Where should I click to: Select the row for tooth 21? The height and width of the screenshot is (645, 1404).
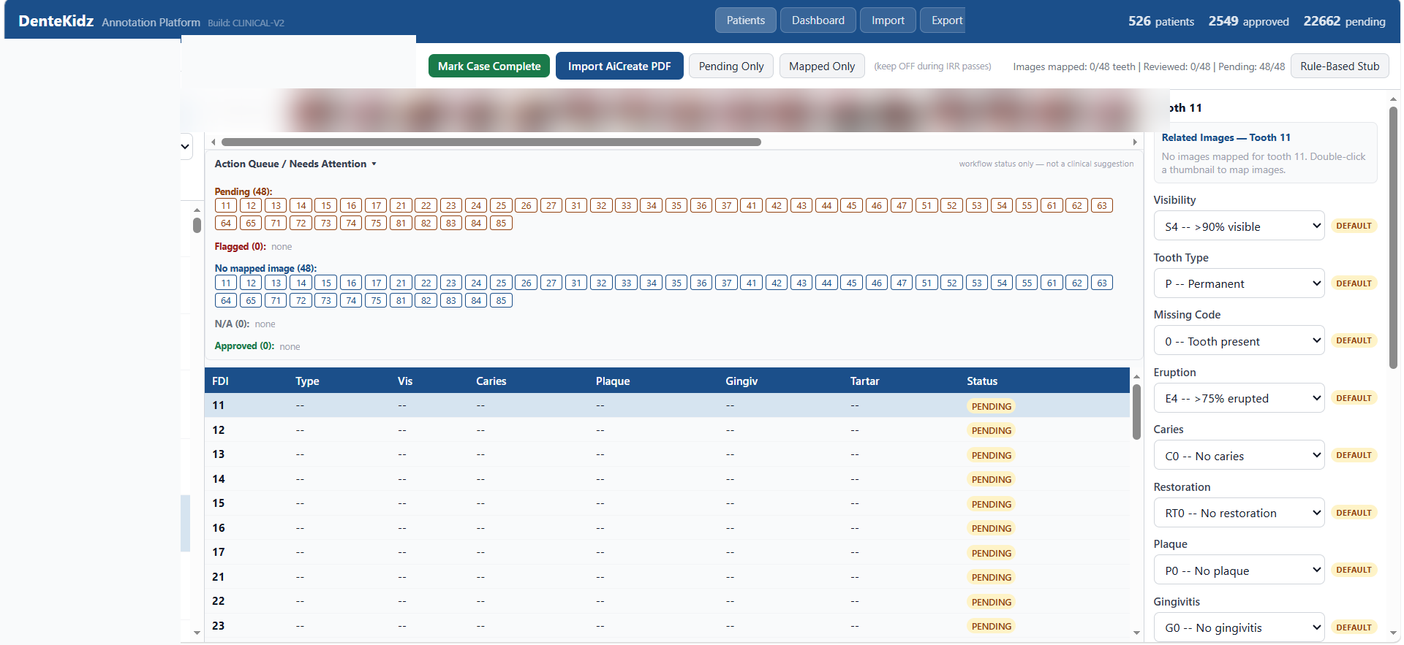pyautogui.click(x=667, y=577)
